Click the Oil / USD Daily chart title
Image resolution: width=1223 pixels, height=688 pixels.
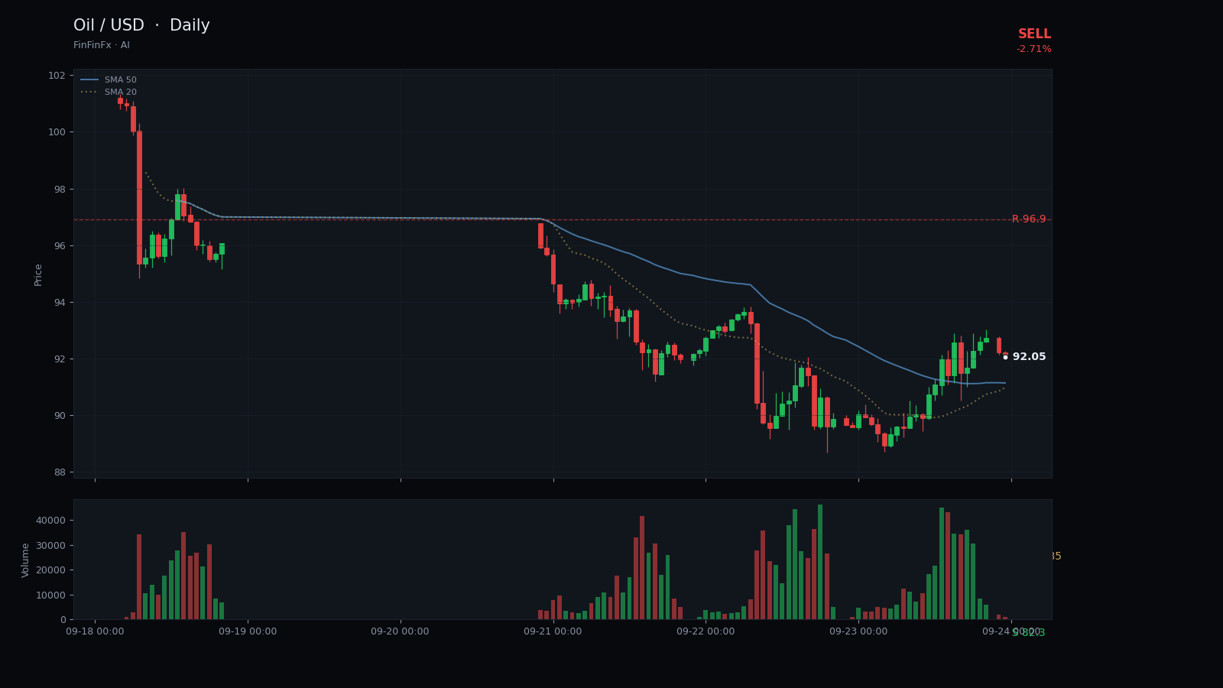(x=141, y=26)
